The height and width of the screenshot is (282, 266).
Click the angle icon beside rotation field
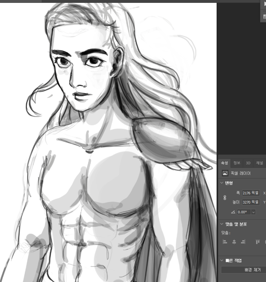click(233, 212)
